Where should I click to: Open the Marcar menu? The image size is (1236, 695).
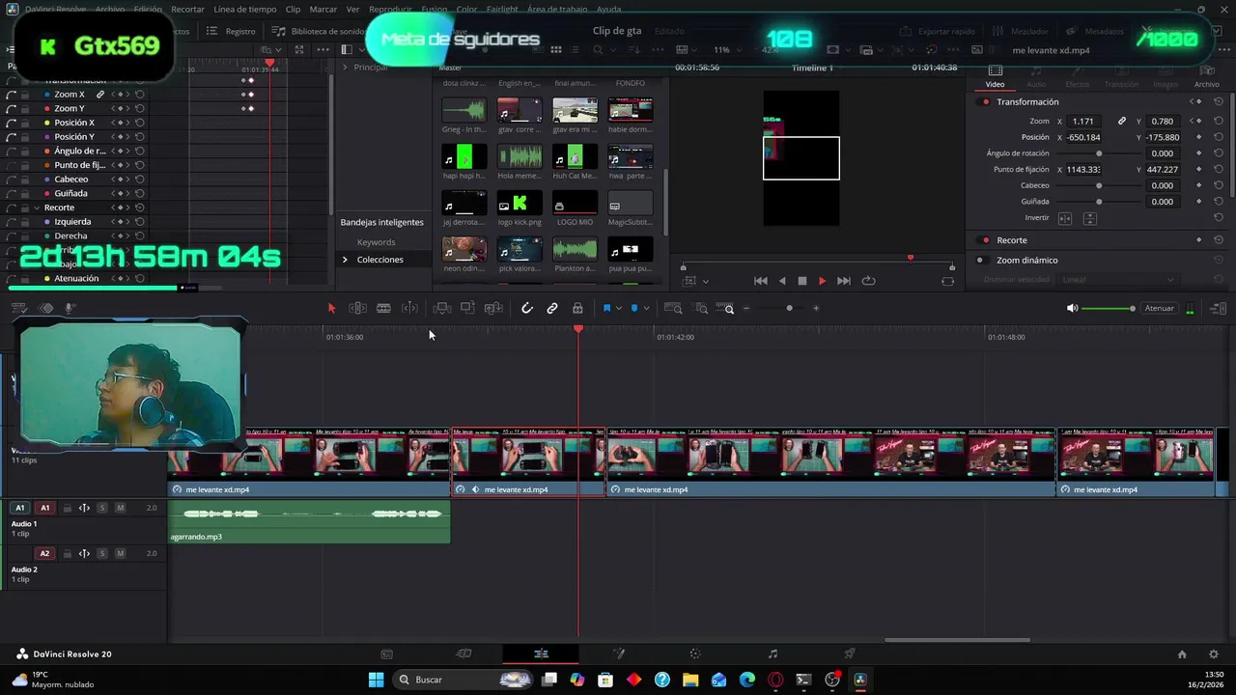tap(323, 9)
